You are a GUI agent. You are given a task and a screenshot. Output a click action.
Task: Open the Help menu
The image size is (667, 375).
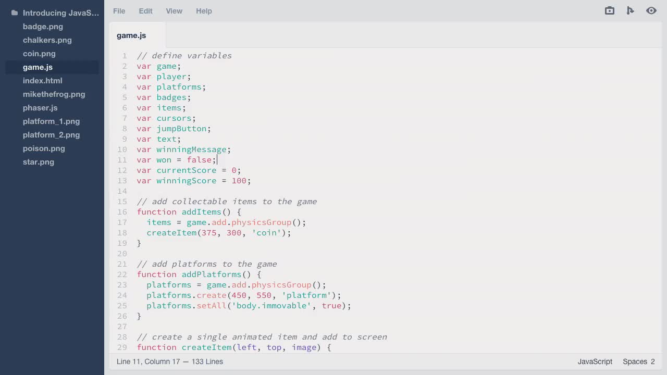(204, 10)
